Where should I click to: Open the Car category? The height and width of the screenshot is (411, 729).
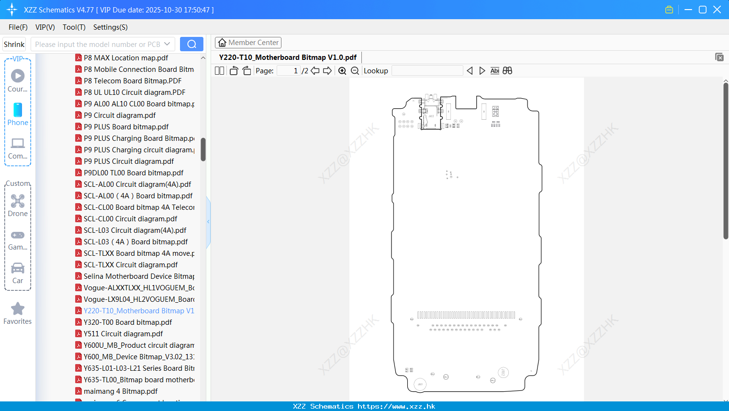click(18, 273)
